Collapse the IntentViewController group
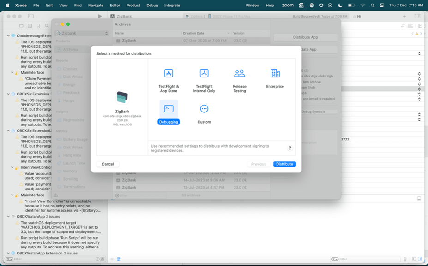The height and width of the screenshot is (266, 428). click(x=12, y=168)
